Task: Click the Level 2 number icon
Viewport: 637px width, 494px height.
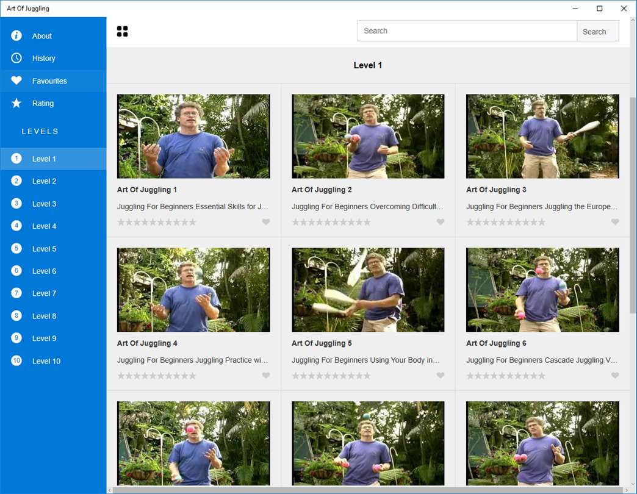Action: tap(16, 181)
